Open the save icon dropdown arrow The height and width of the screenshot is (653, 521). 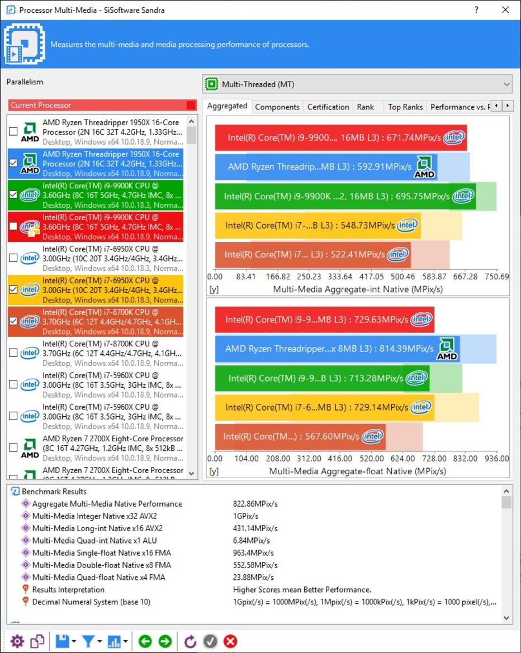[x=74, y=641]
